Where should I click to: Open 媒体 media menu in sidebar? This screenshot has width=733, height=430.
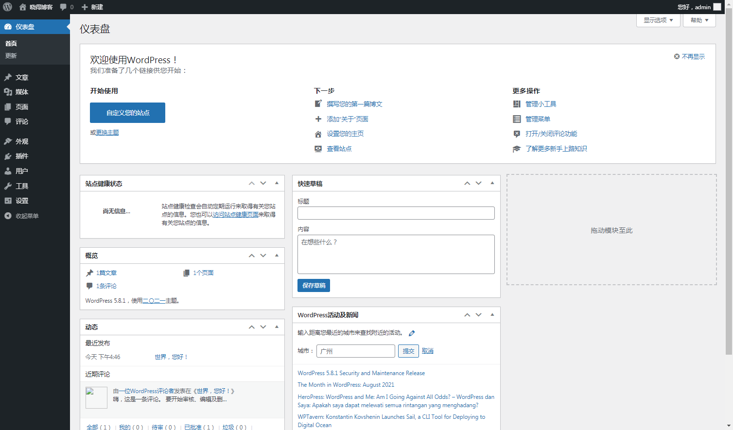pos(35,92)
